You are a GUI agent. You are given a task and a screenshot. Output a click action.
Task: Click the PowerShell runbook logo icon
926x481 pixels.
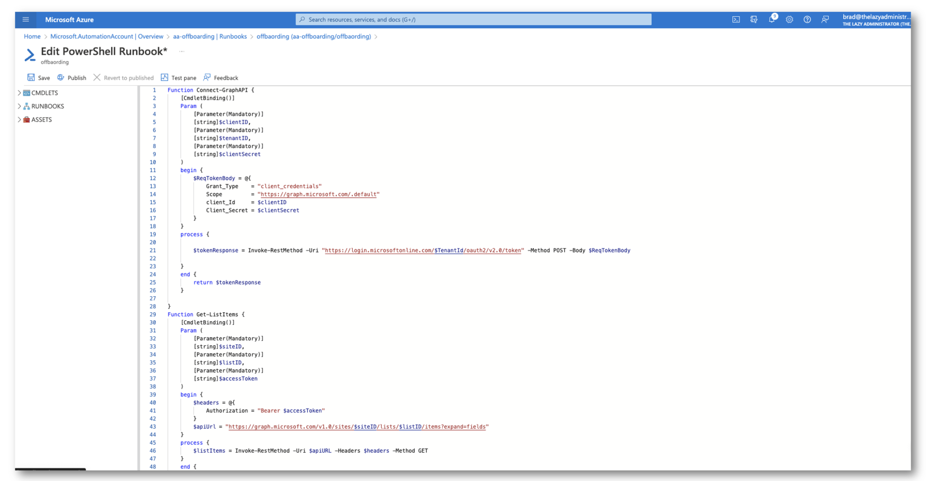pos(30,55)
